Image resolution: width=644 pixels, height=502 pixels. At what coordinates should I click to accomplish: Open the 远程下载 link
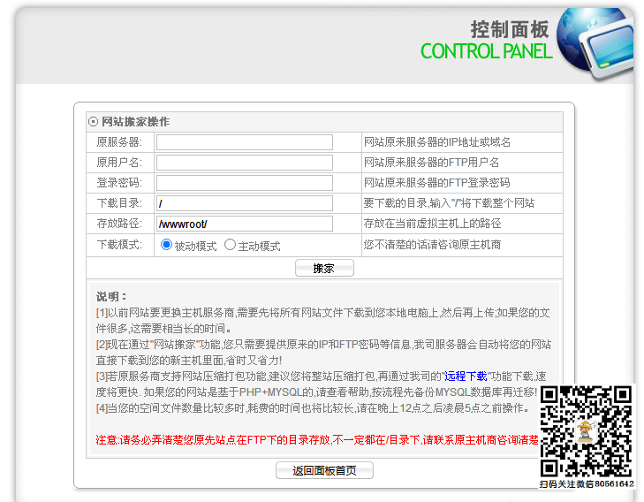pyautogui.click(x=465, y=376)
